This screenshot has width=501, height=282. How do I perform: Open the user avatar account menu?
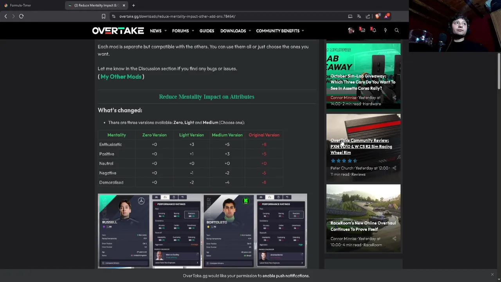click(x=351, y=31)
